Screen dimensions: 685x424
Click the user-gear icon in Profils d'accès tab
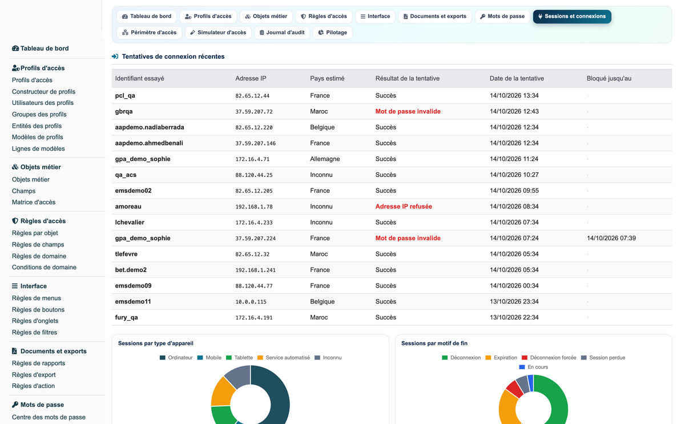click(188, 17)
